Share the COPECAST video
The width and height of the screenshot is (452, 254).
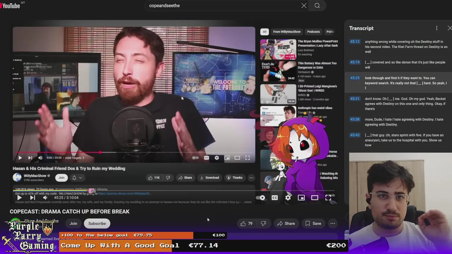(286, 223)
